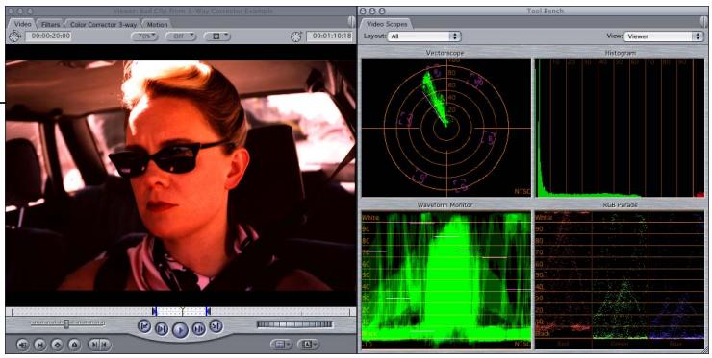Open the Filters tab
This screenshot has width=712, height=358.
click(x=50, y=24)
